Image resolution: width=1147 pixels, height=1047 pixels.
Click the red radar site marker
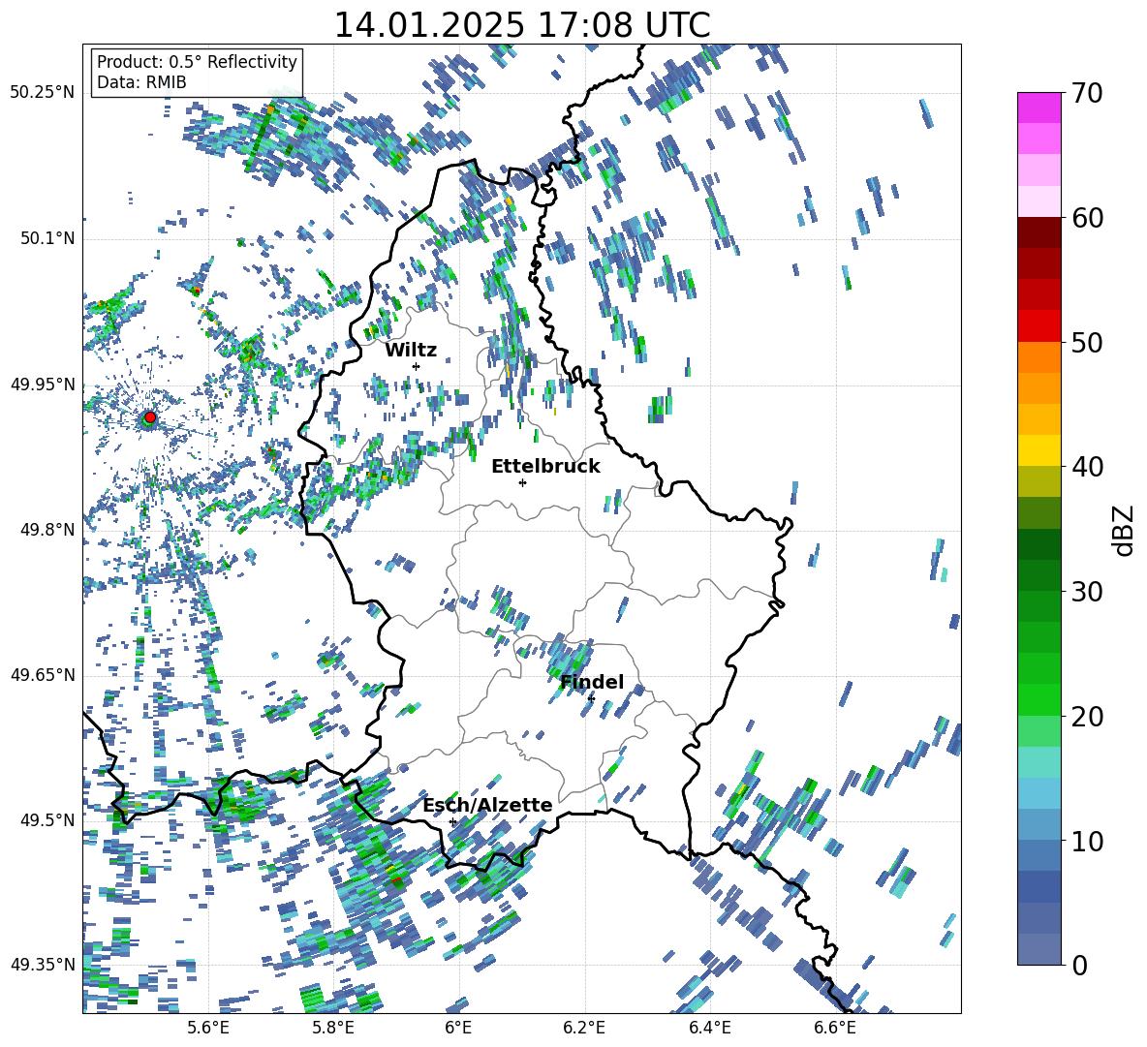point(150,417)
